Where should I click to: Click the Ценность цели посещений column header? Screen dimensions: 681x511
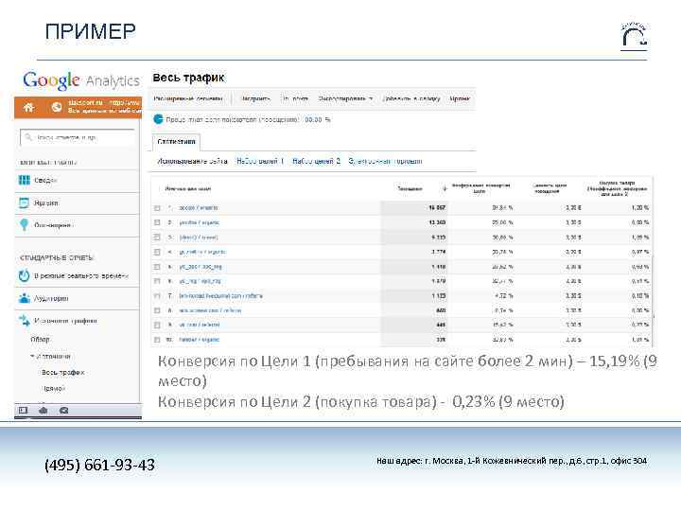[x=550, y=188]
